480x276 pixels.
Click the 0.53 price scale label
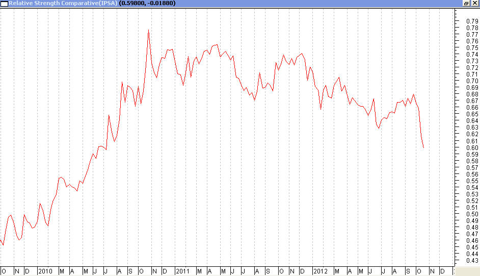tap(472, 194)
